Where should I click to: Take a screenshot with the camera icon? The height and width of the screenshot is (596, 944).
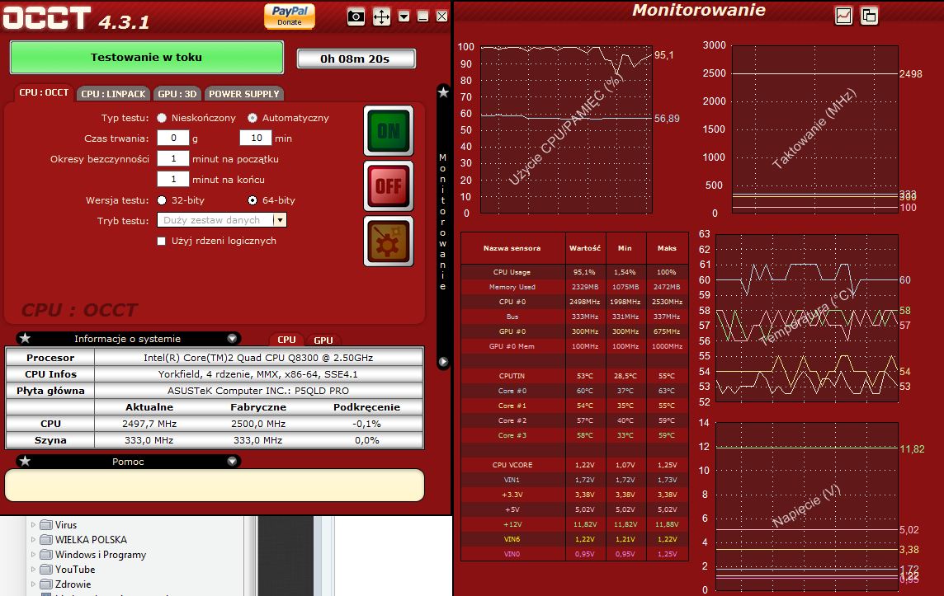tap(356, 16)
